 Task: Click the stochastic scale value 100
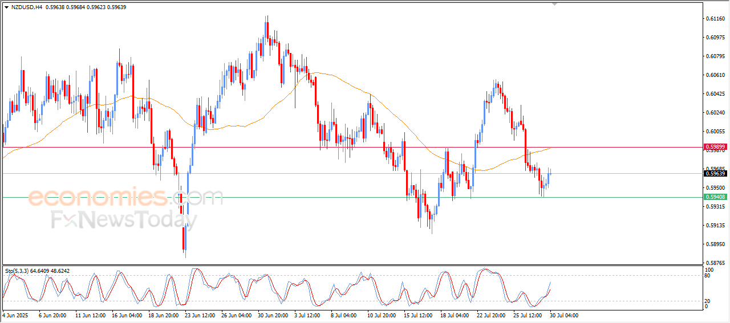pos(709,269)
